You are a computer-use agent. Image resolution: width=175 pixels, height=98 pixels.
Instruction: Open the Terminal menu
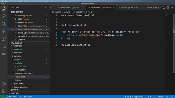click(x=39, y=1)
